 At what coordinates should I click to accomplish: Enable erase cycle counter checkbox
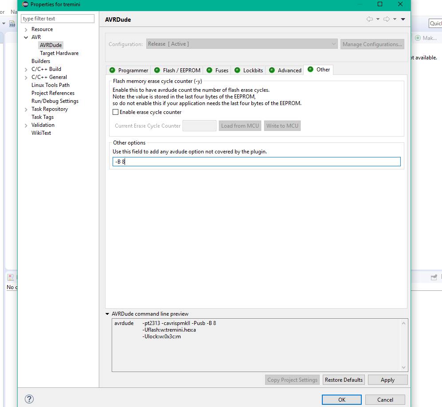(x=115, y=112)
